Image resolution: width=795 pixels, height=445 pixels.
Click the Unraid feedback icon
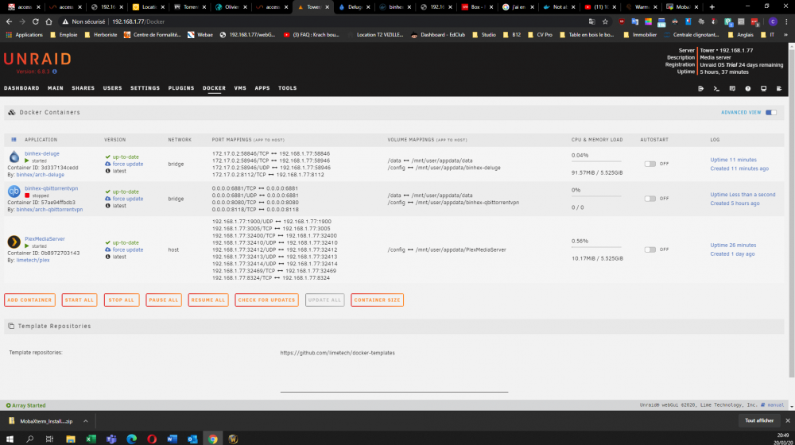pos(732,89)
